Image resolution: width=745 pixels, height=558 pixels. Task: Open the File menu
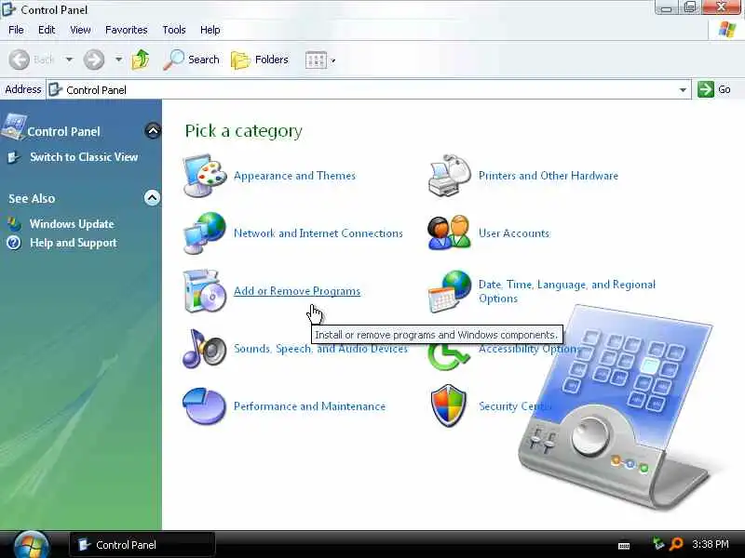(x=16, y=30)
